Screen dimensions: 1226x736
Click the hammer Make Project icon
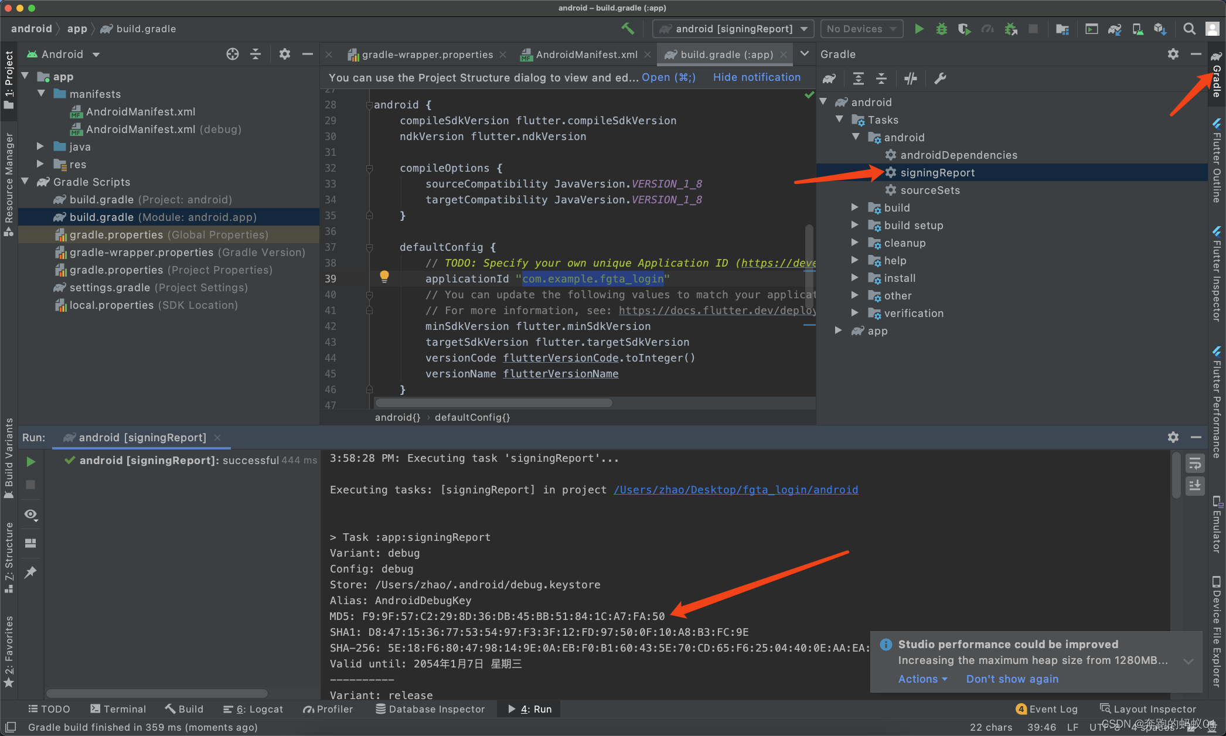point(628,28)
